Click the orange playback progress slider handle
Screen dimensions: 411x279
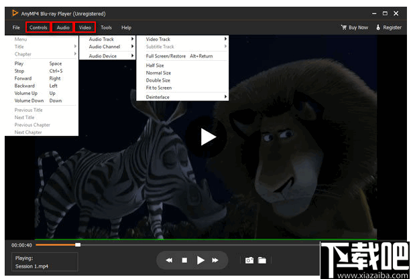click(x=78, y=245)
